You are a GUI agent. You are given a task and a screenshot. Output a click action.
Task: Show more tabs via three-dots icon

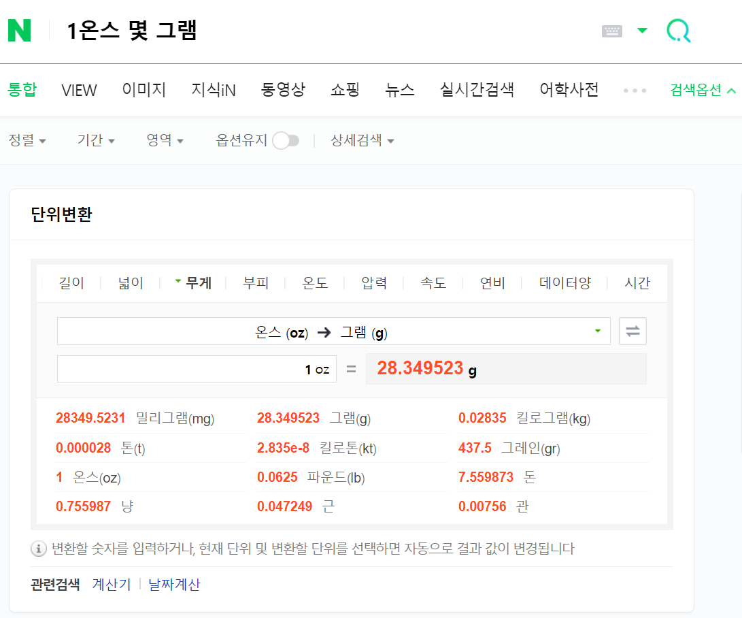635,90
